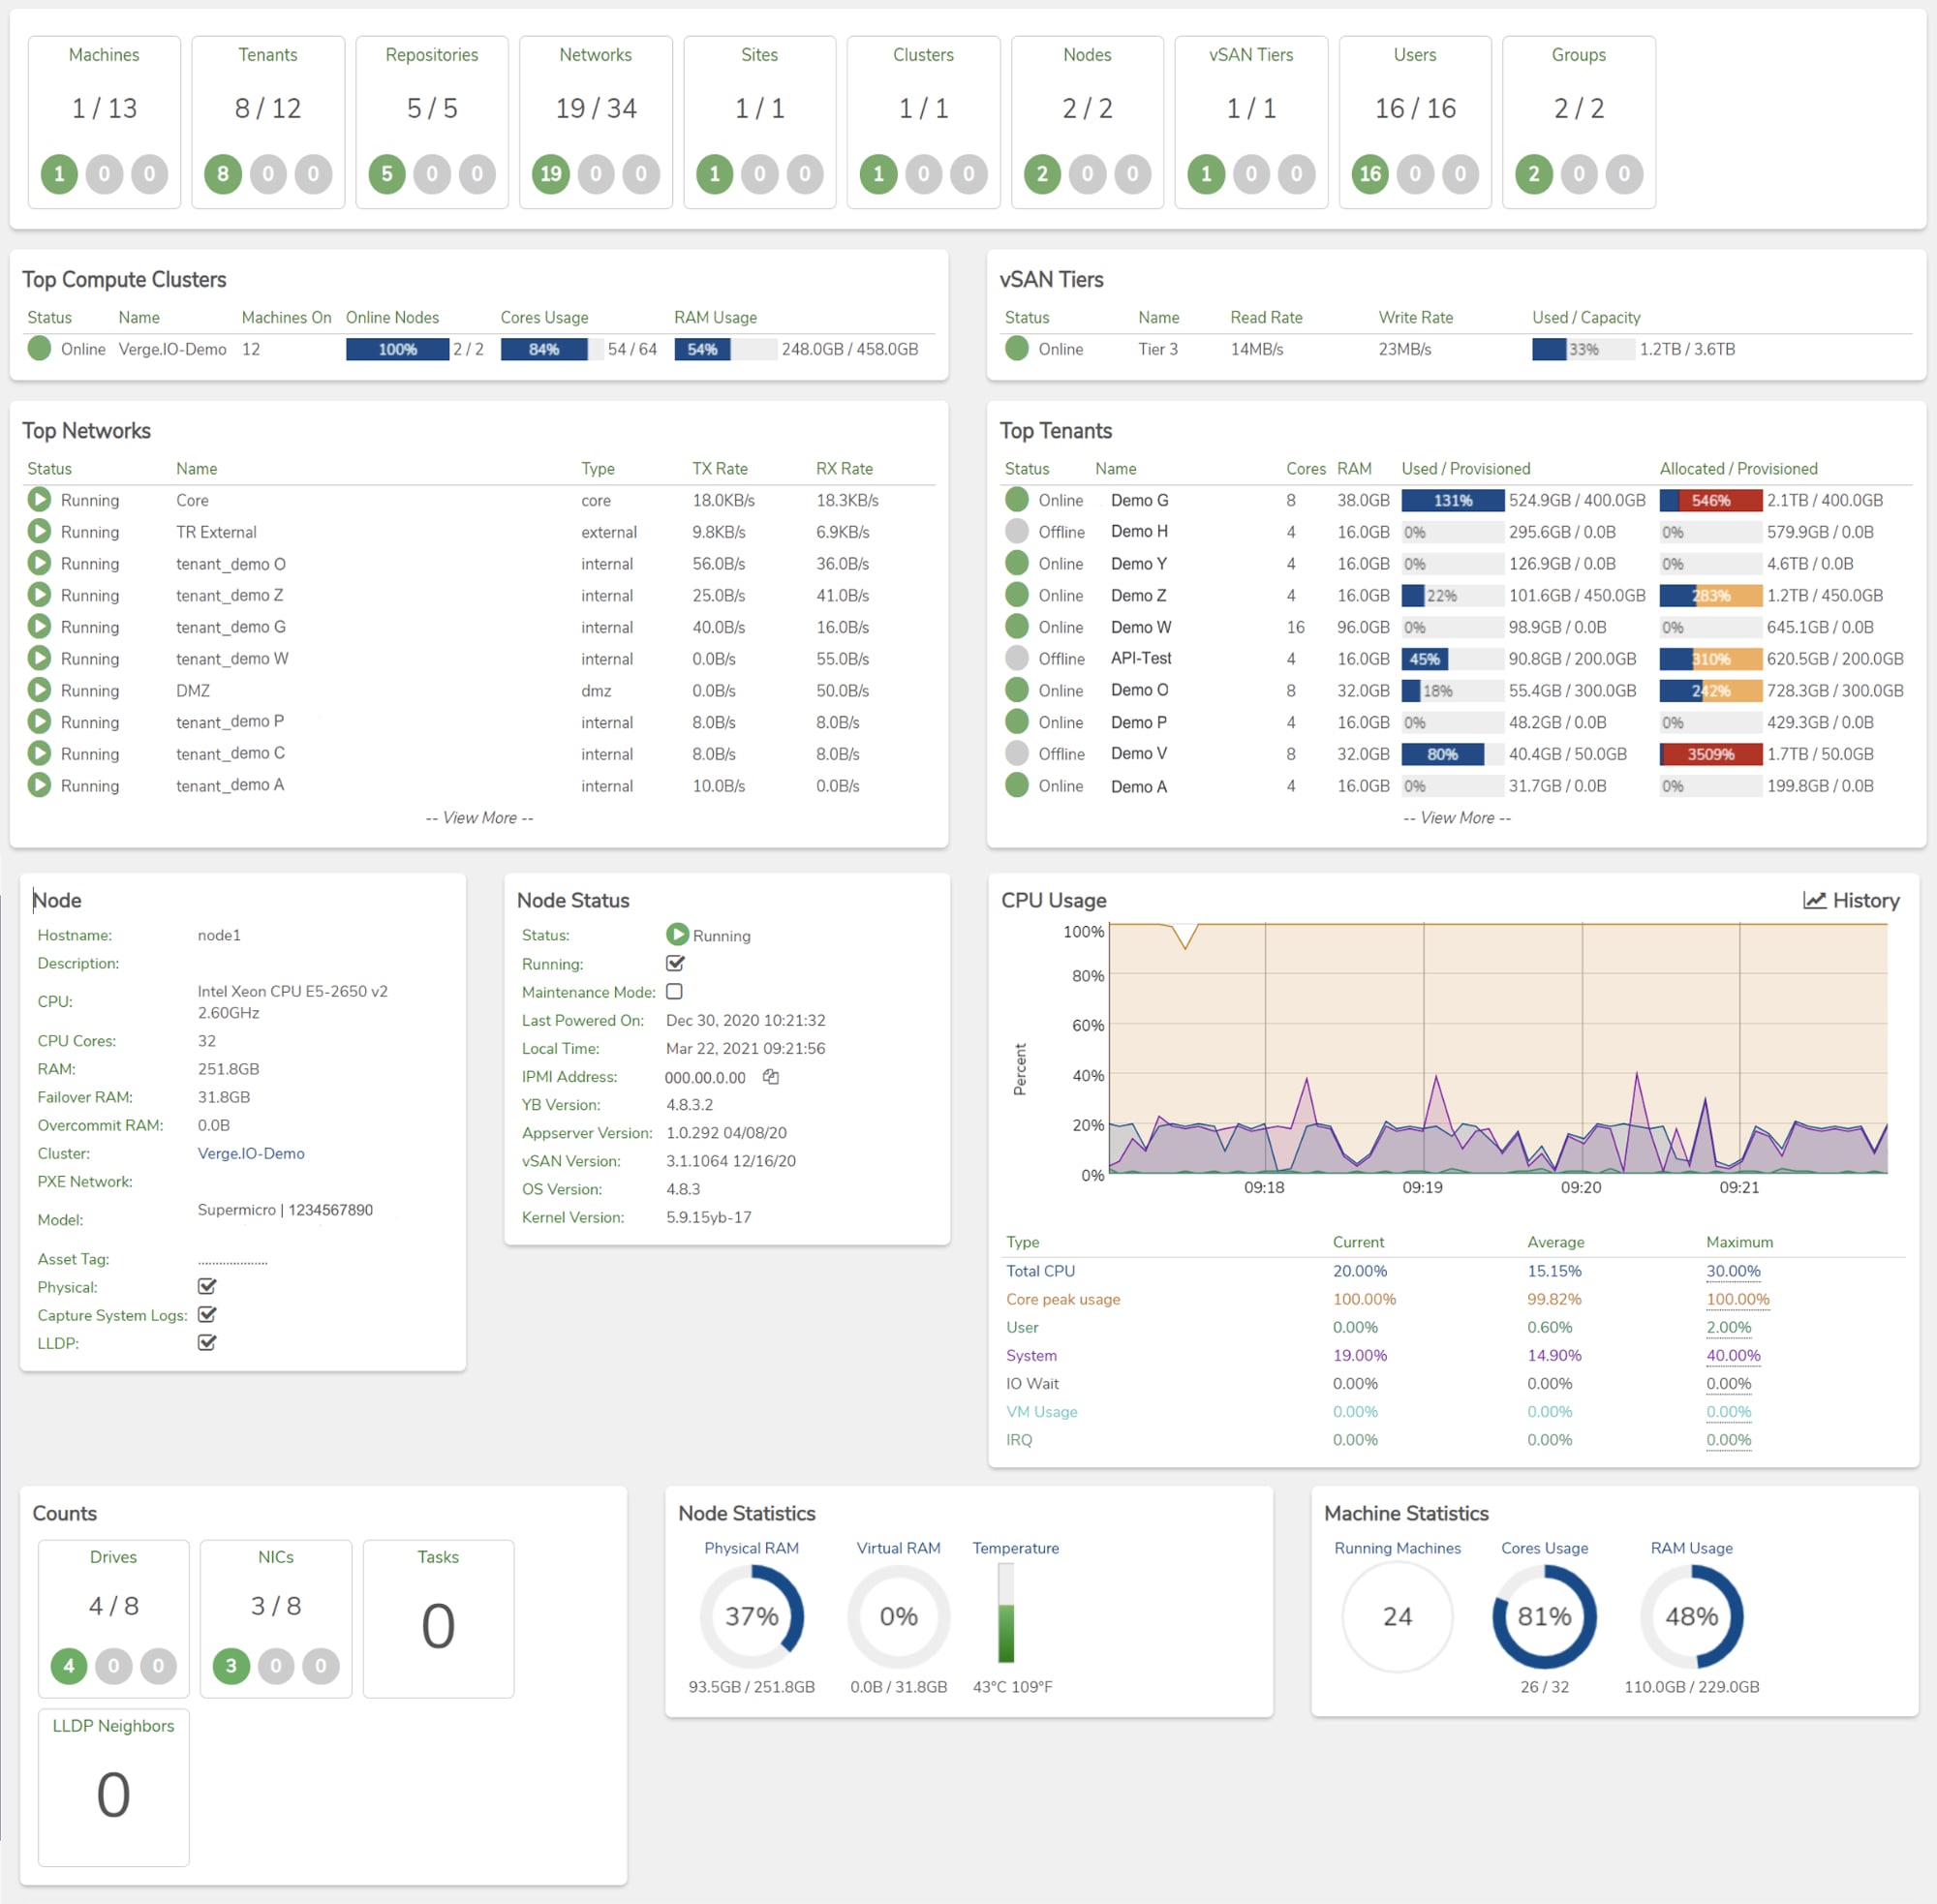Click the Total CPU link in usage table
Image resolution: width=1937 pixels, height=1904 pixels.
pos(1040,1271)
